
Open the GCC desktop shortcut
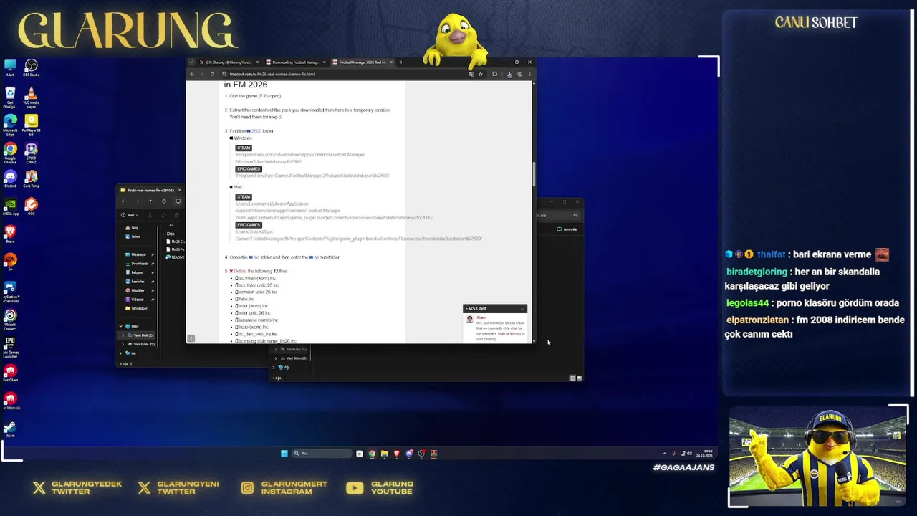31,207
